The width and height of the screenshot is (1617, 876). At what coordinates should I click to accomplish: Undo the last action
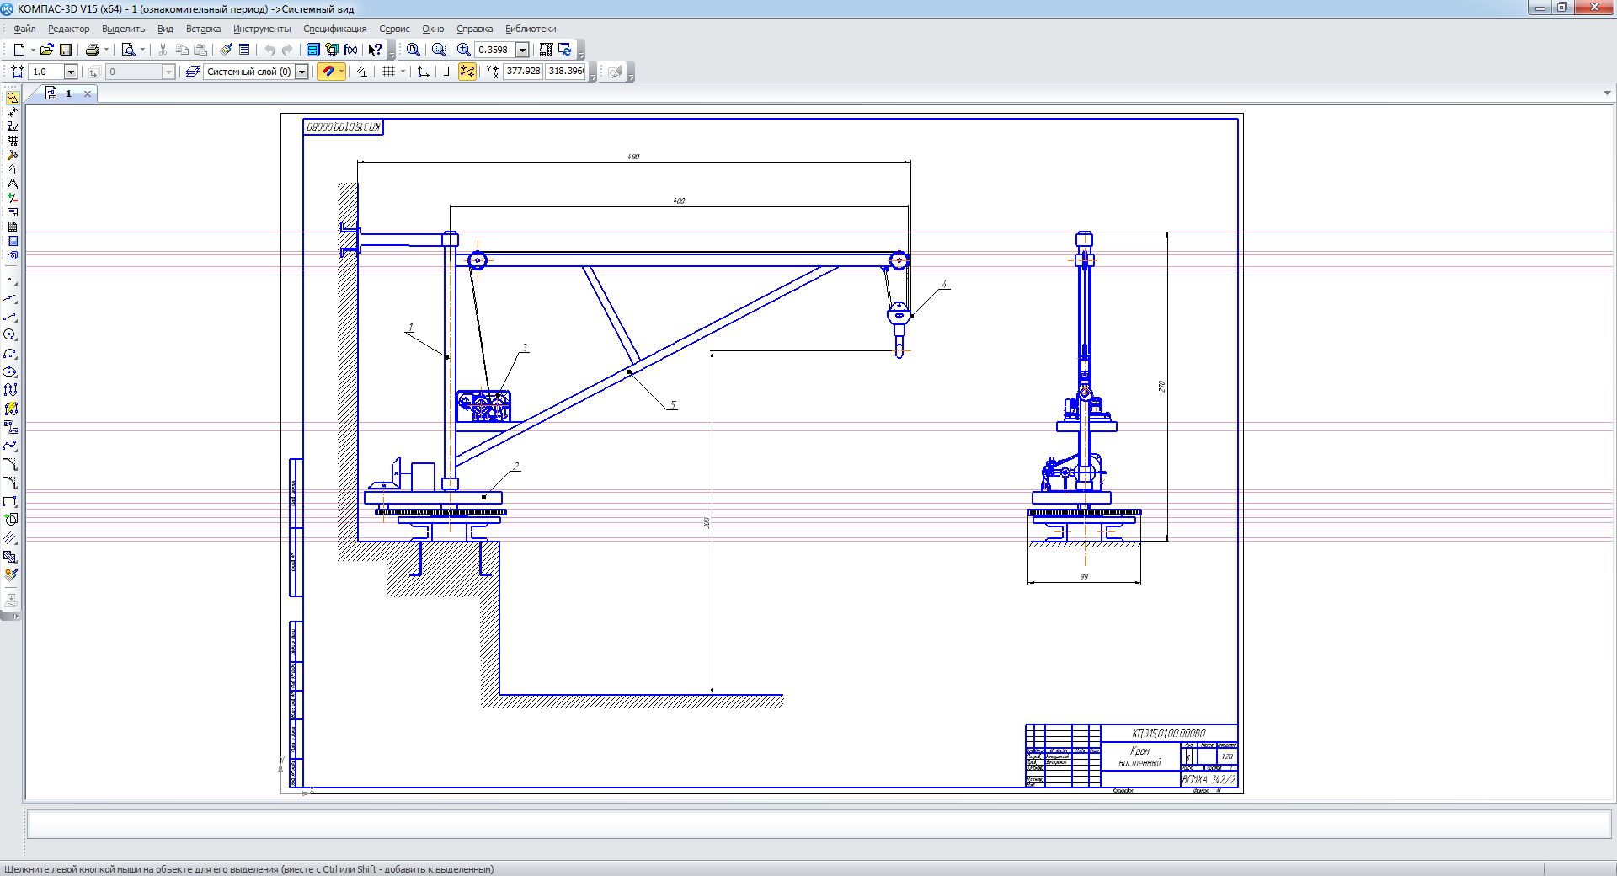(269, 50)
